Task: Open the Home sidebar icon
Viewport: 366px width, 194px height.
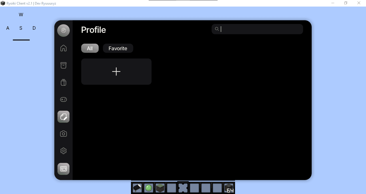Action: tap(63, 48)
